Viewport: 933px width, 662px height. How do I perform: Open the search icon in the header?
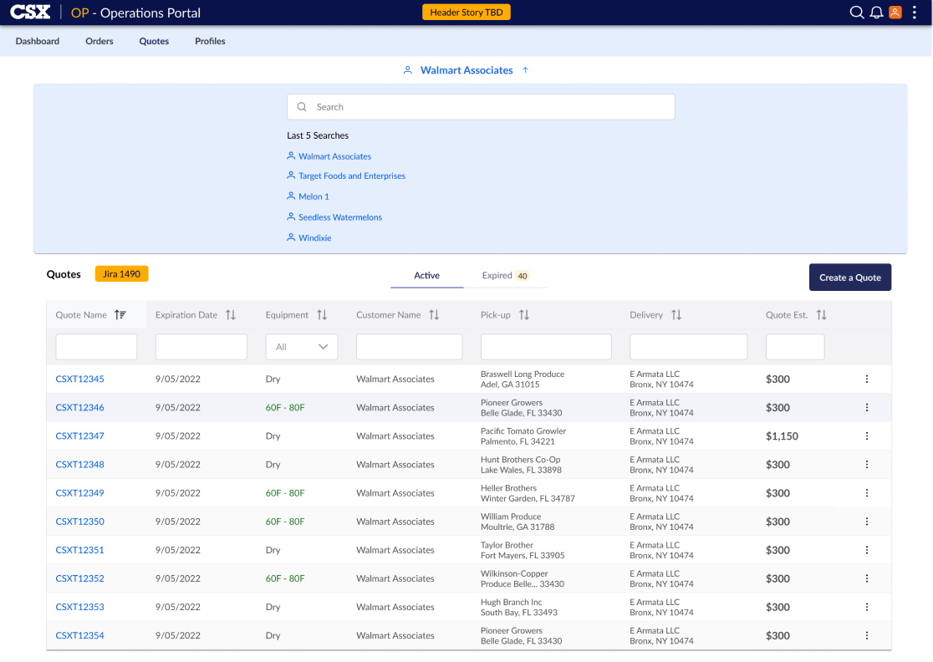click(856, 13)
